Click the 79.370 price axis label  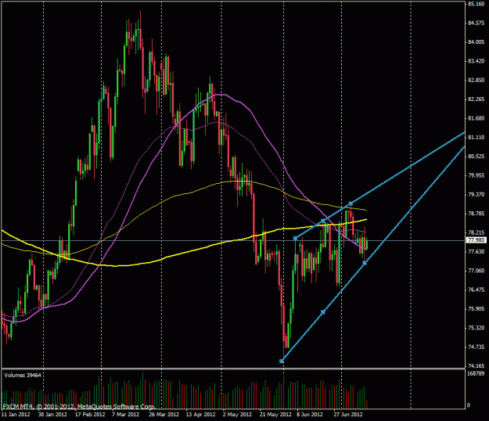pyautogui.click(x=476, y=194)
